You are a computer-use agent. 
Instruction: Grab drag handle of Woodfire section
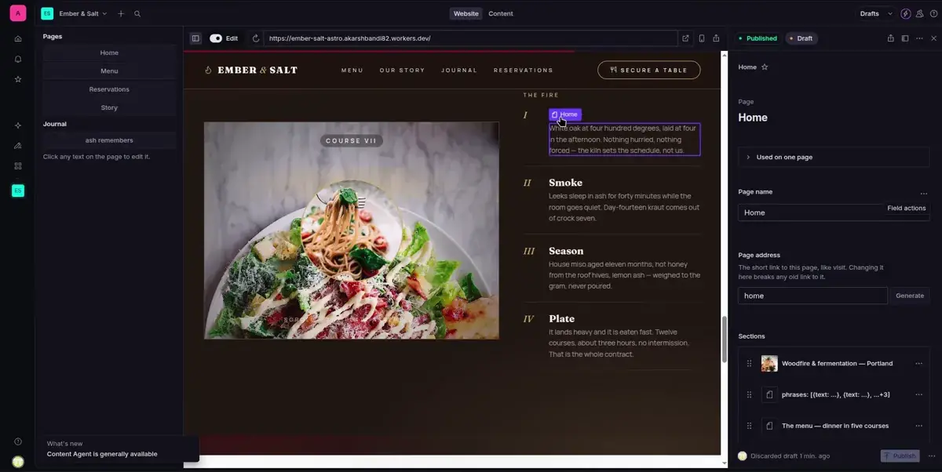(x=749, y=364)
